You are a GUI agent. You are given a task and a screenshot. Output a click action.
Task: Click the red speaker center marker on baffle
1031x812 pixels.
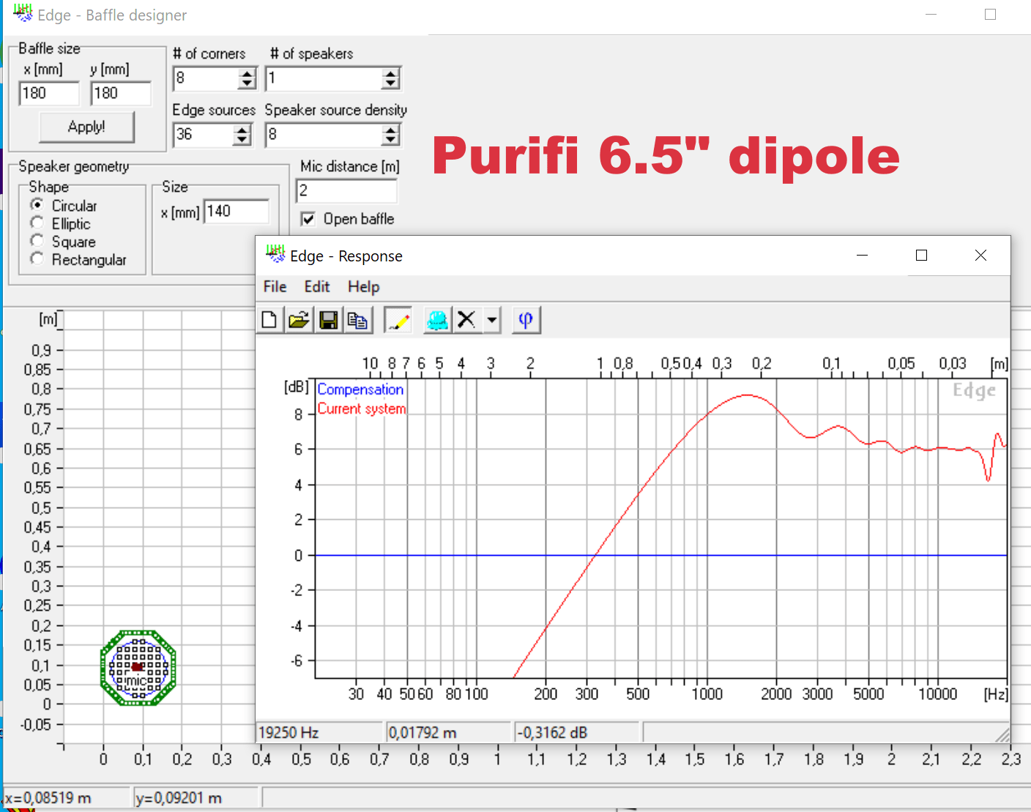(137, 667)
